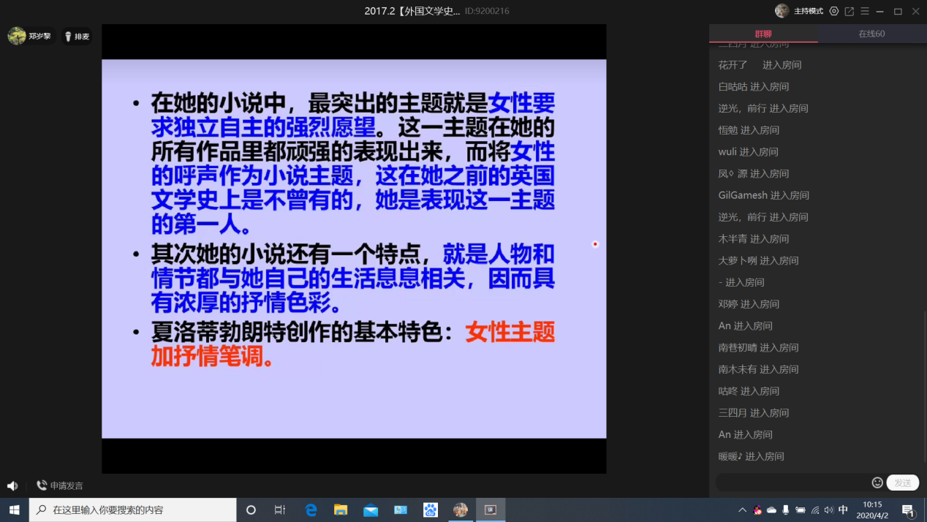Switch to the 群聊 chat tab
This screenshot has height=522, width=927.
coord(763,34)
